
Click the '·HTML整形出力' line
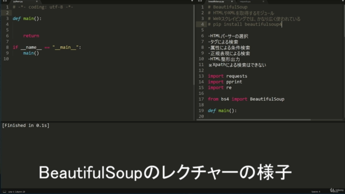tap(224, 59)
